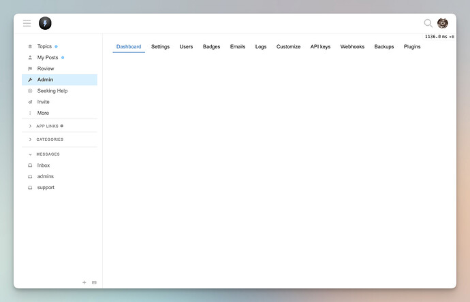Image resolution: width=470 pixels, height=302 pixels.
Task: Click the Inbox message icon
Action: (x=30, y=165)
